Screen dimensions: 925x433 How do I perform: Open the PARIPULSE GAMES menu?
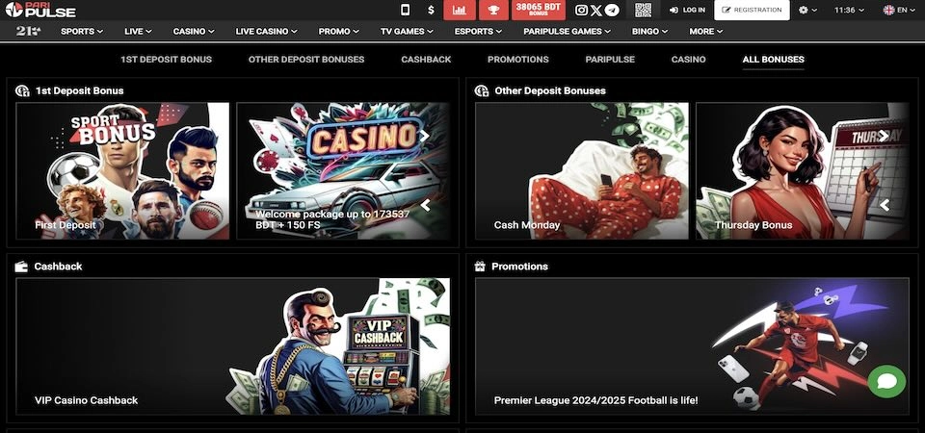tap(567, 31)
